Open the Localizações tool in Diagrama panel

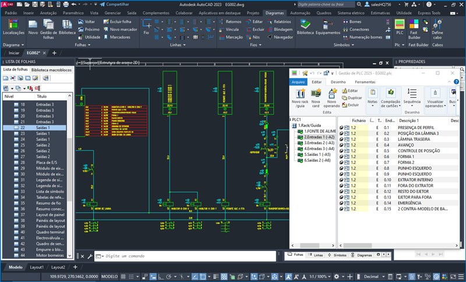13,27
